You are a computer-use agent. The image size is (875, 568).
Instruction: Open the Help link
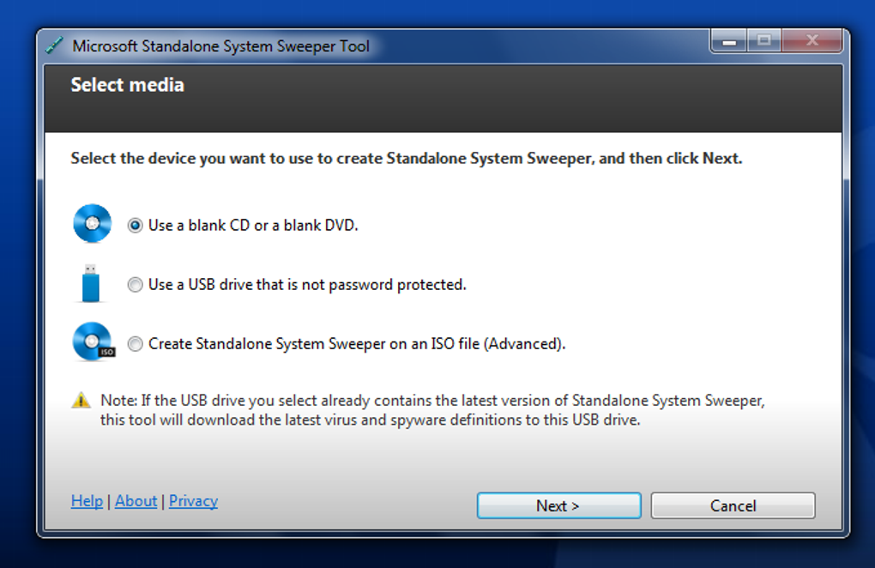click(x=87, y=501)
